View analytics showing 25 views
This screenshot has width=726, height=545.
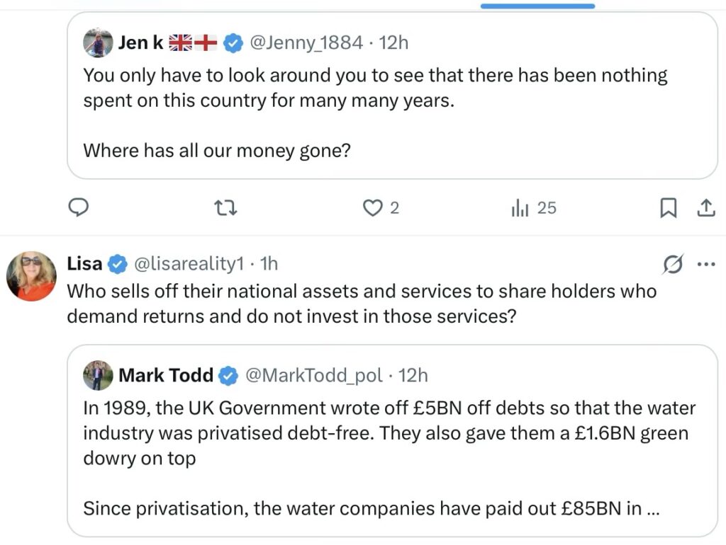522,207
